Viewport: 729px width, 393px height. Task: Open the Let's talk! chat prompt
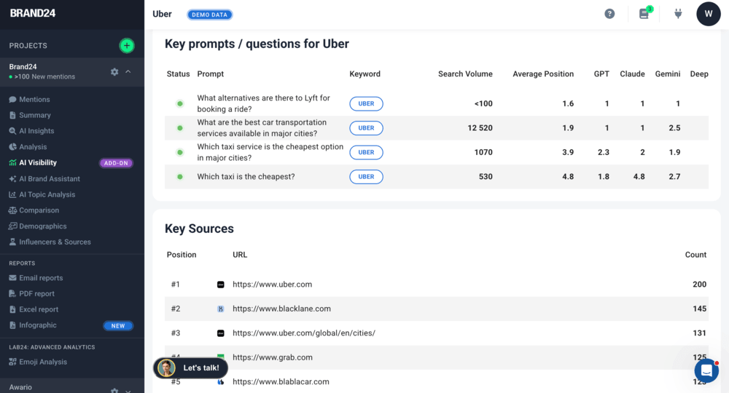click(190, 368)
